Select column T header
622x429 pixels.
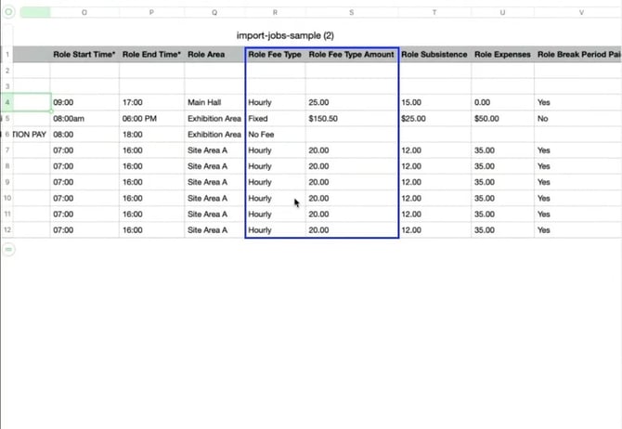pos(434,13)
